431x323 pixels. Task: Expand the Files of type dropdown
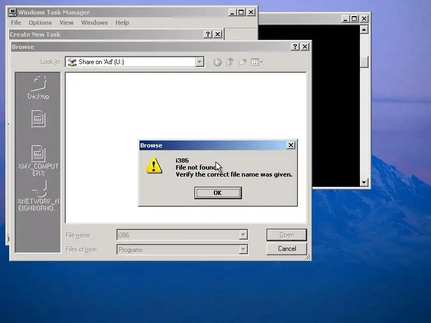pyautogui.click(x=244, y=249)
